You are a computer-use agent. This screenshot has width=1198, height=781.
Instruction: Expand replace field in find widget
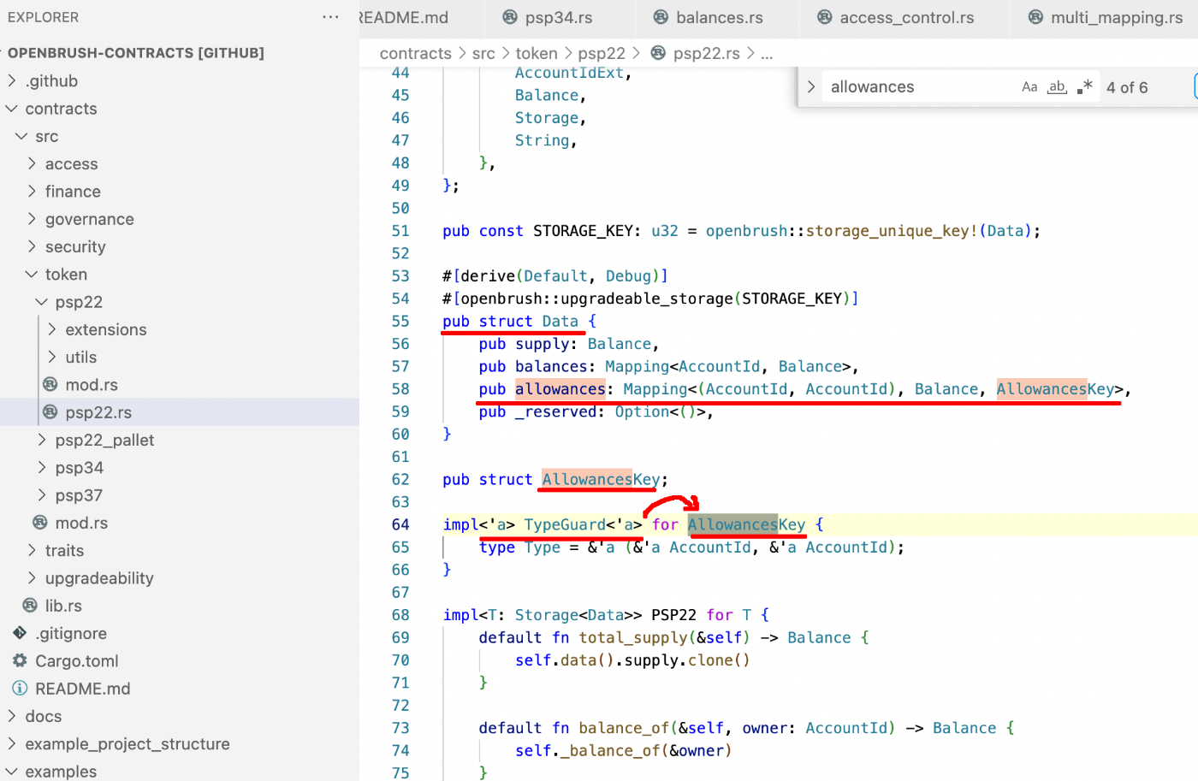pos(810,87)
